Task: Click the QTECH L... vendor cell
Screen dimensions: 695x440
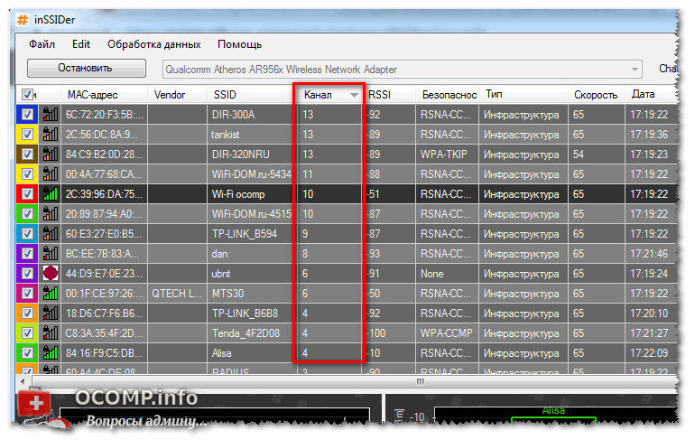Action: click(x=177, y=294)
